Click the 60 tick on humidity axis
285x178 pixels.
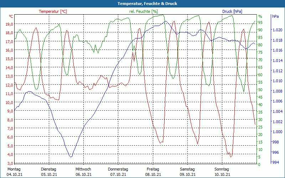coord(260,75)
